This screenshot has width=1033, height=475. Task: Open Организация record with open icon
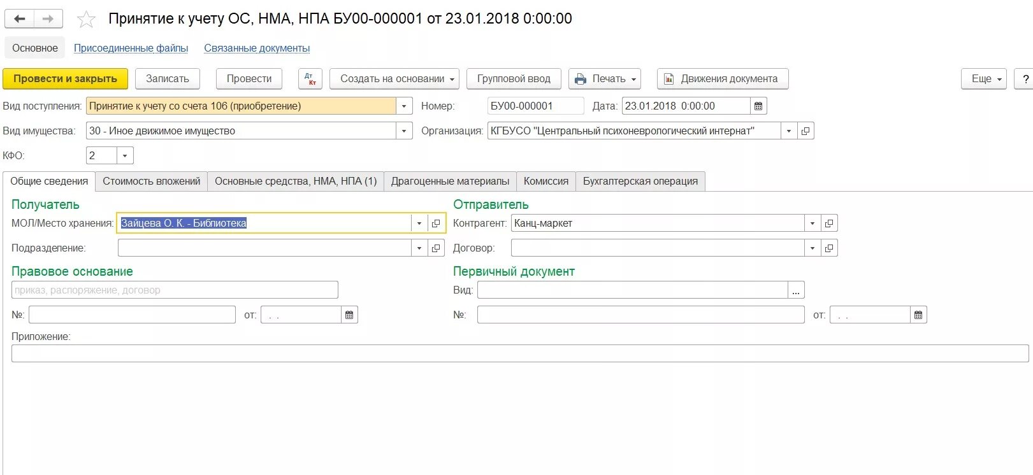pyautogui.click(x=805, y=131)
